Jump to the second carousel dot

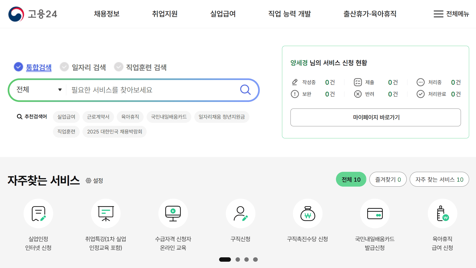tap(237, 259)
